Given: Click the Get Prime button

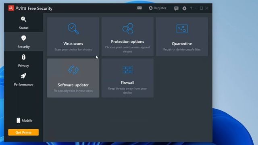Looking at the screenshot, I should click(23, 133).
